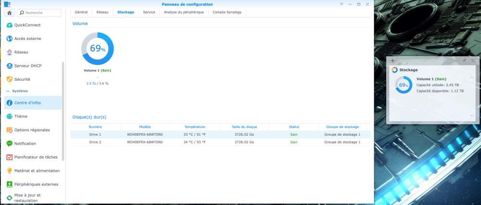The image size is (481, 205).
Task: Open Matériel et alimentation
Action: pos(37,170)
